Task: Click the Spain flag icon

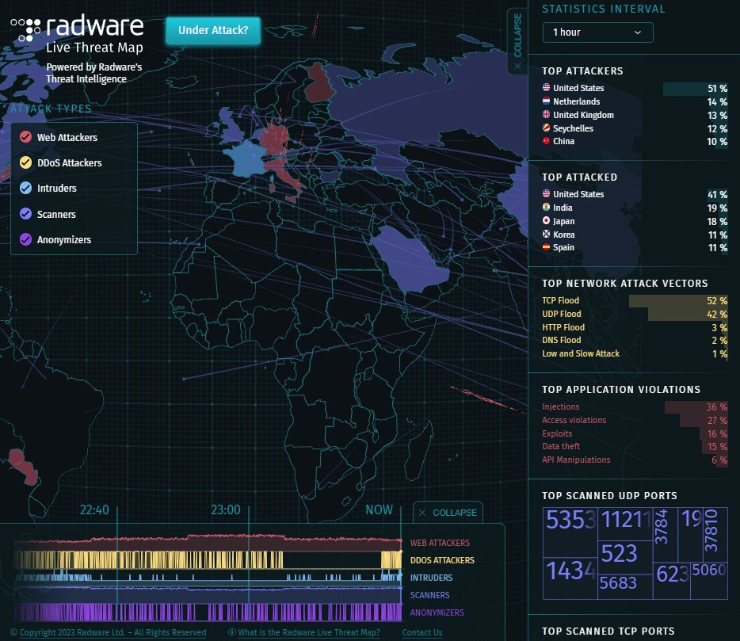Action: coord(546,247)
